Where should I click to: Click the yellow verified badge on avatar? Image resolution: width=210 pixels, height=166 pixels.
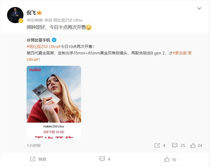(x=21, y=21)
